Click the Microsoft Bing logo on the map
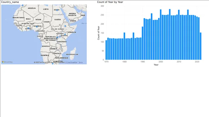Screen dimensions: 209x117 point(7,62)
